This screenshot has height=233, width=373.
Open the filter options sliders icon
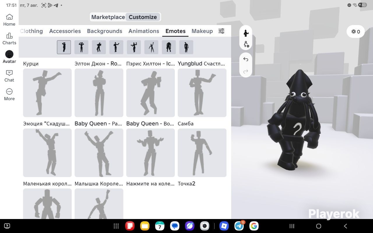[x=221, y=31]
